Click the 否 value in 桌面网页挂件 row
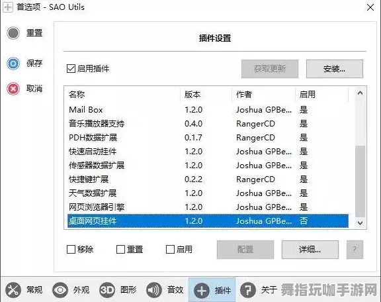 [x=304, y=221]
